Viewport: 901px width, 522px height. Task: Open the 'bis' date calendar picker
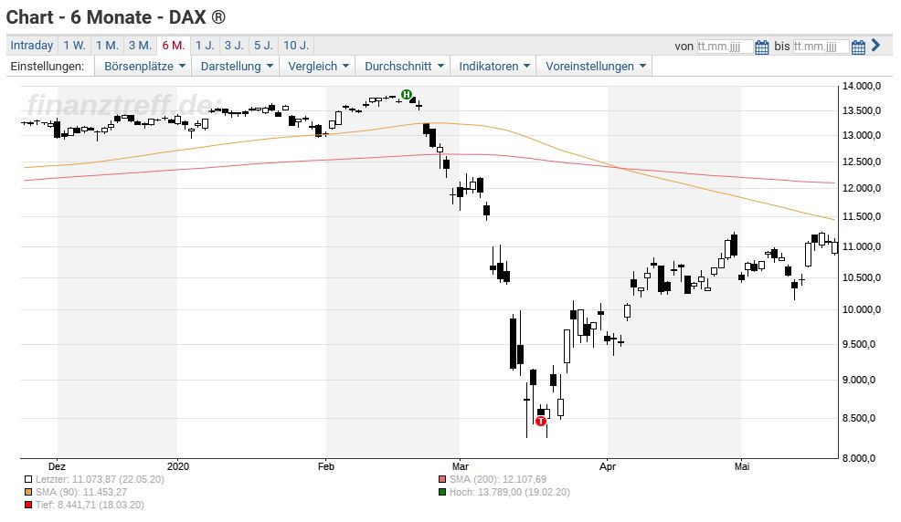pyautogui.click(x=858, y=47)
